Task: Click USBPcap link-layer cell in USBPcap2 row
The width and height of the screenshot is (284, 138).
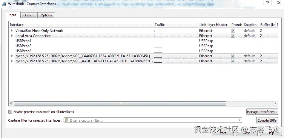Action: 206,46
